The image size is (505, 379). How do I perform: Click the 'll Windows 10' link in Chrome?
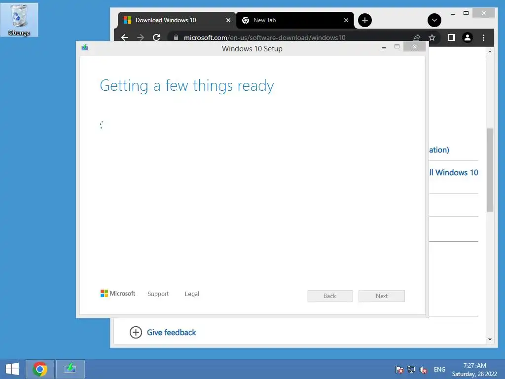point(454,173)
